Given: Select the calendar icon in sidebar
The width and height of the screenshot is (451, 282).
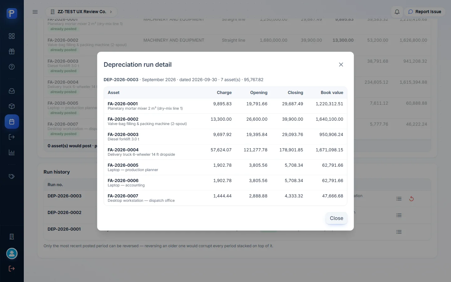Looking at the screenshot, I should (x=12, y=122).
